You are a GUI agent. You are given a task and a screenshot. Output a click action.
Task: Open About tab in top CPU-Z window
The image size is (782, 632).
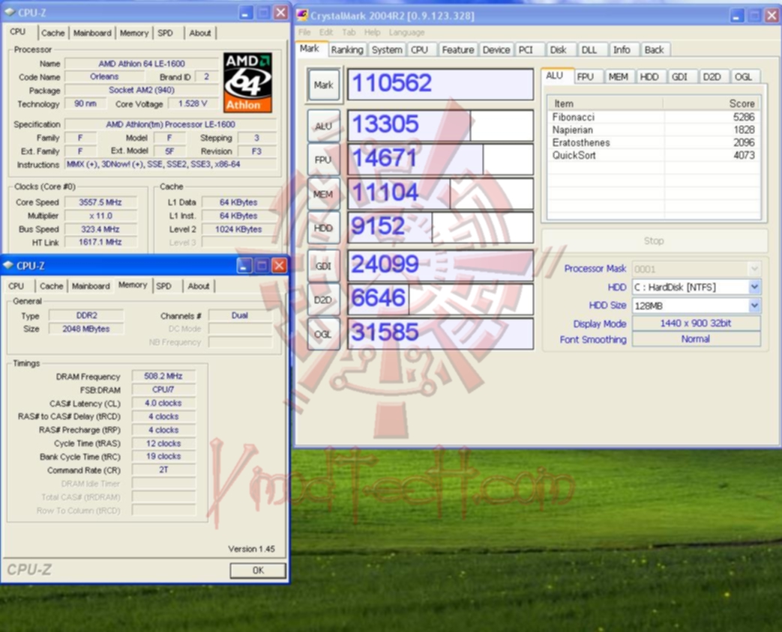tap(200, 33)
